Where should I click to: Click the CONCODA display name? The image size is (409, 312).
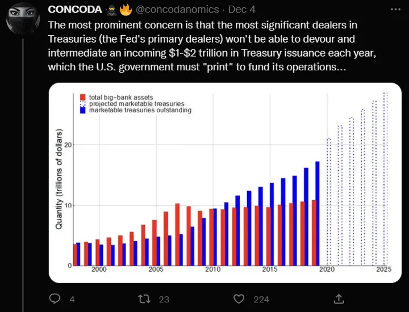click(x=74, y=10)
